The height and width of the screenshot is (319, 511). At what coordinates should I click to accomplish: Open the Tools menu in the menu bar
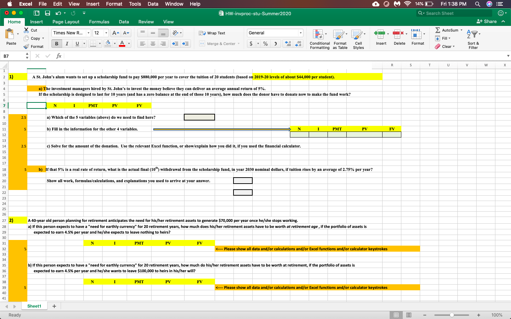pos(135,4)
